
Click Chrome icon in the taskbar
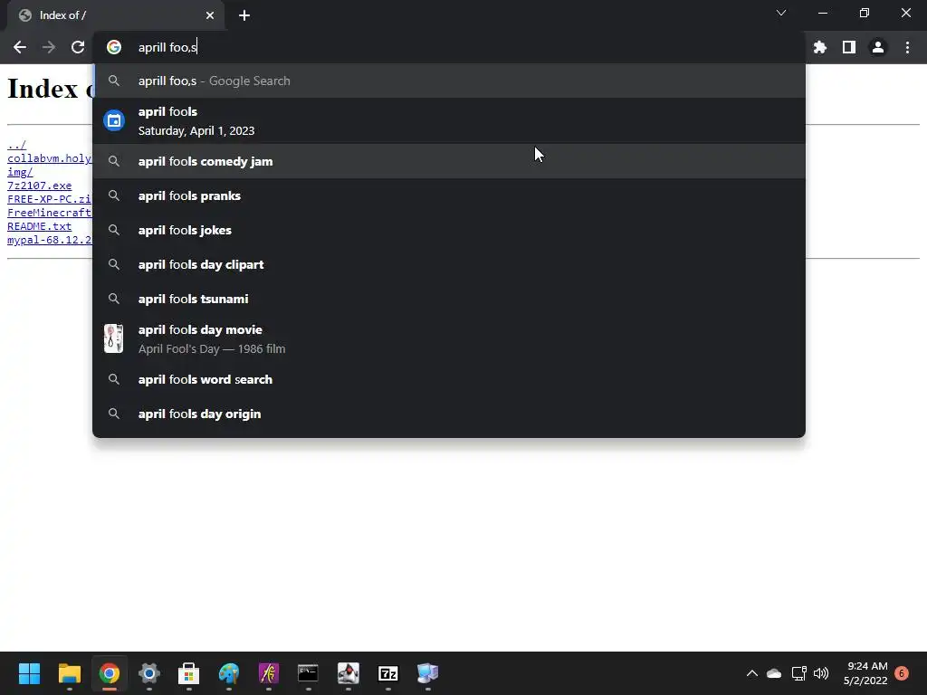110,673
